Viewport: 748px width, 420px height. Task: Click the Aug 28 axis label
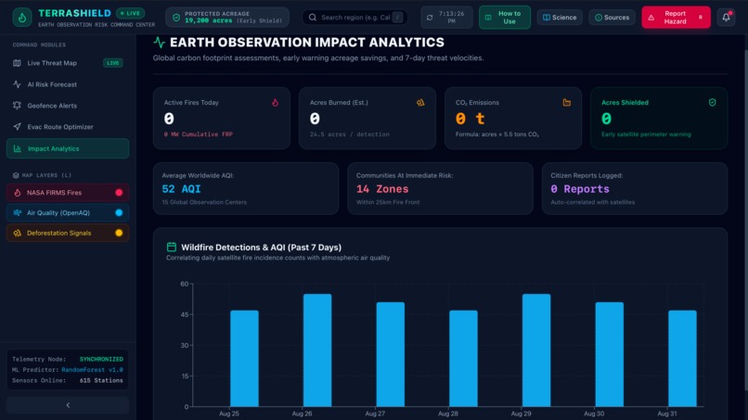(x=448, y=414)
